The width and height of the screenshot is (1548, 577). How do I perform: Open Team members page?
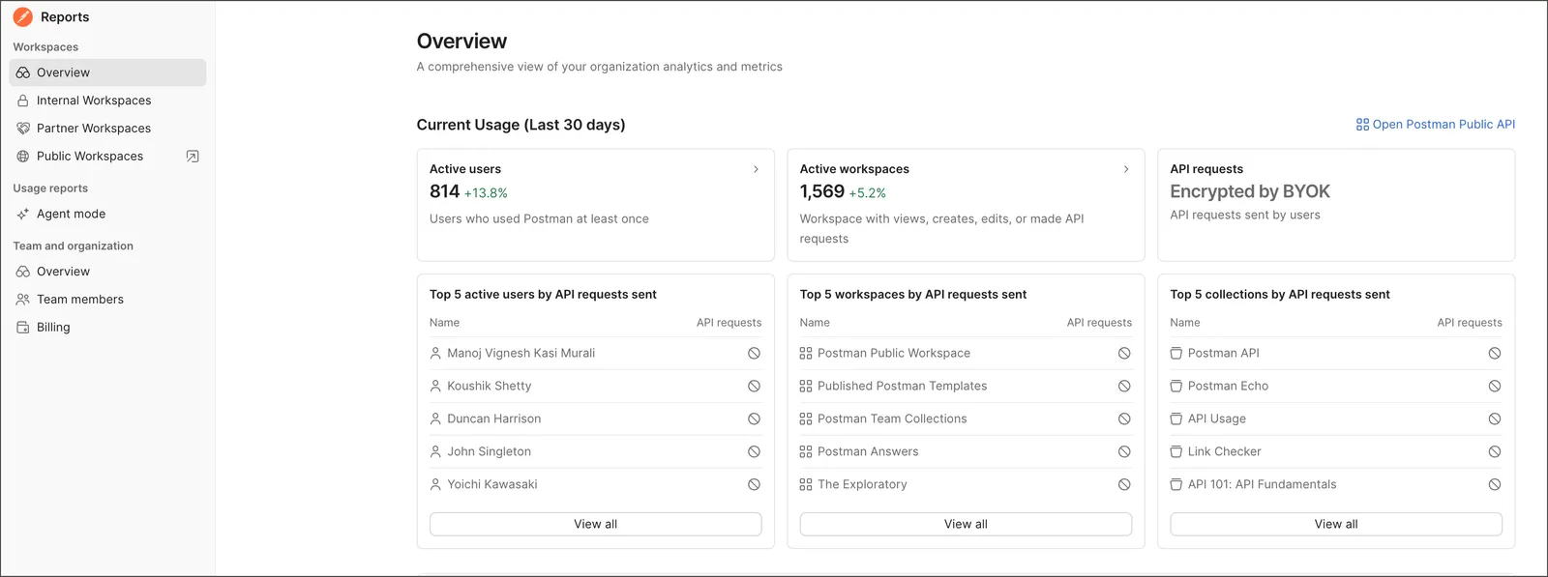point(107,300)
